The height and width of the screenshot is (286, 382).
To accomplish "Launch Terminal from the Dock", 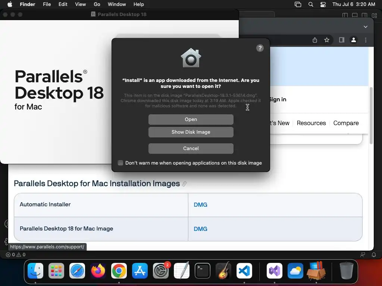I will click(203, 271).
